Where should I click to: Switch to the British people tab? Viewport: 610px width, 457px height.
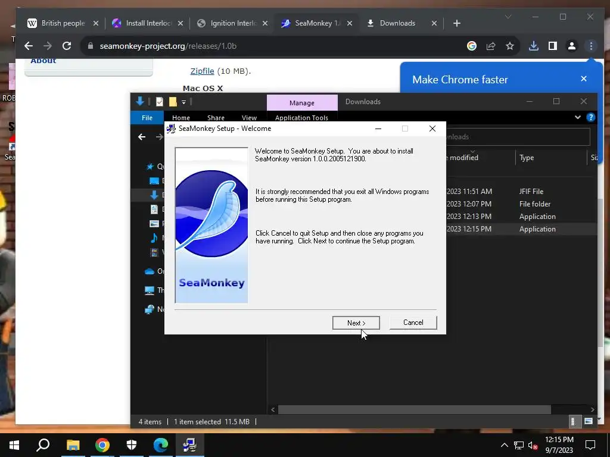tap(62, 23)
